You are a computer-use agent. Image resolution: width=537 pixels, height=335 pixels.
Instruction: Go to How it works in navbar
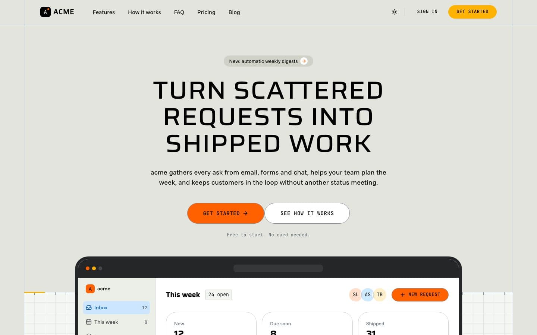pos(144,12)
